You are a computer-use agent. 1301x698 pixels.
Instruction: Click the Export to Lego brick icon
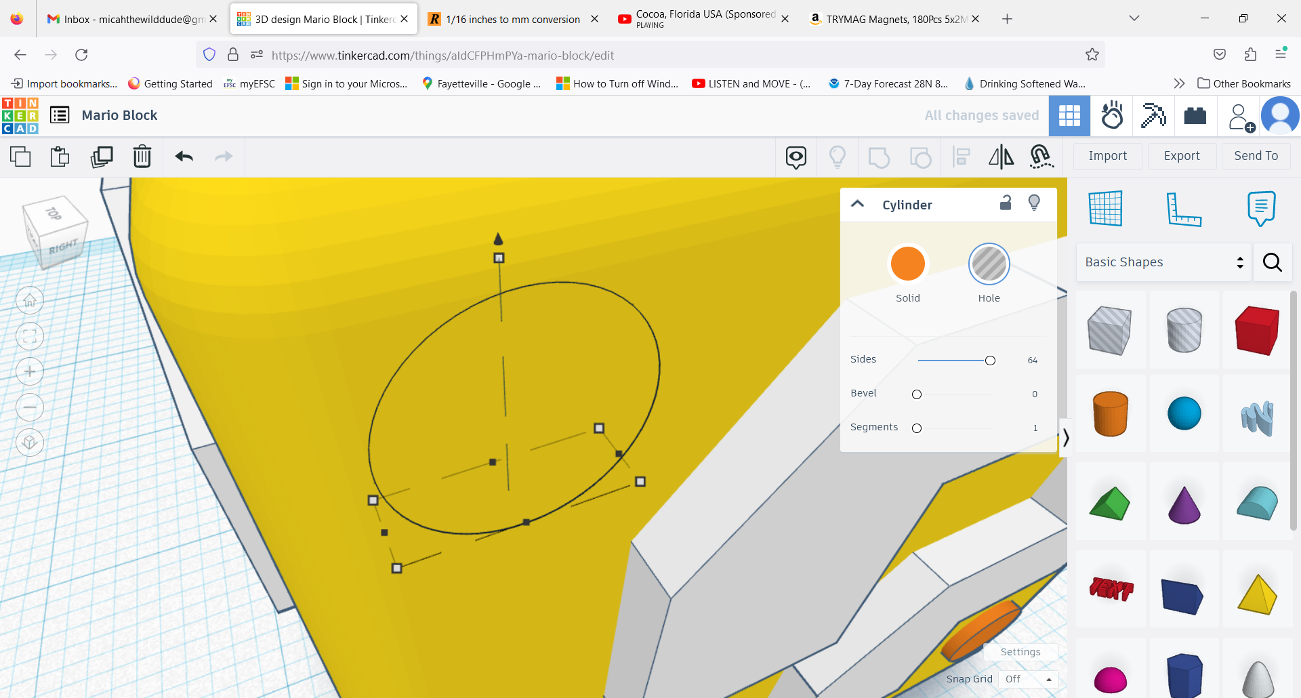pos(1195,116)
